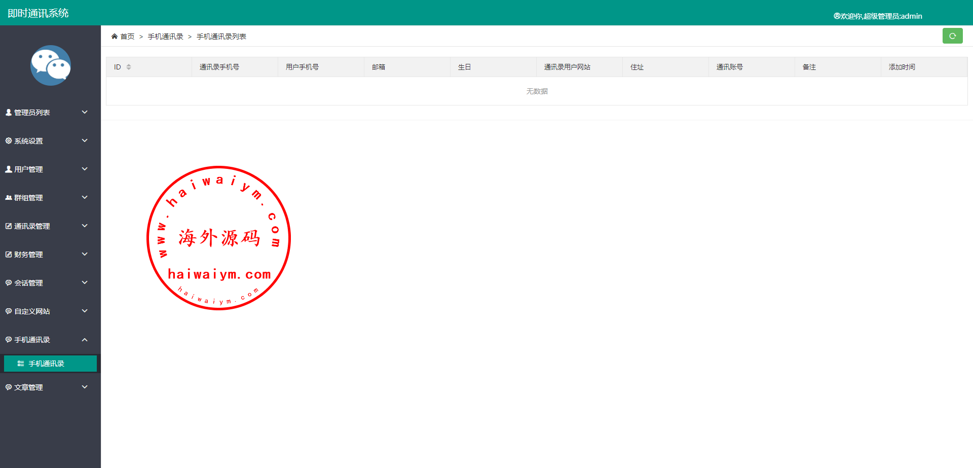
Task: Click the 添加时间 column header
Action: coord(902,67)
